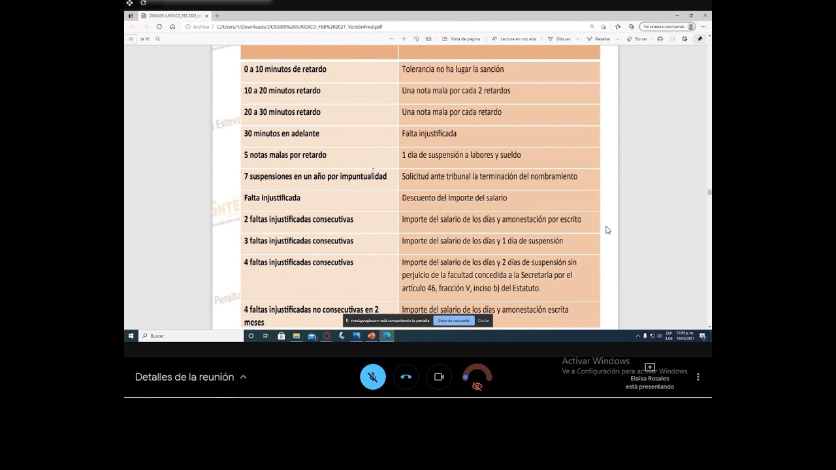Open Edge favorites list icon
Image resolution: width=836 pixels, height=470 pixels.
click(x=618, y=27)
